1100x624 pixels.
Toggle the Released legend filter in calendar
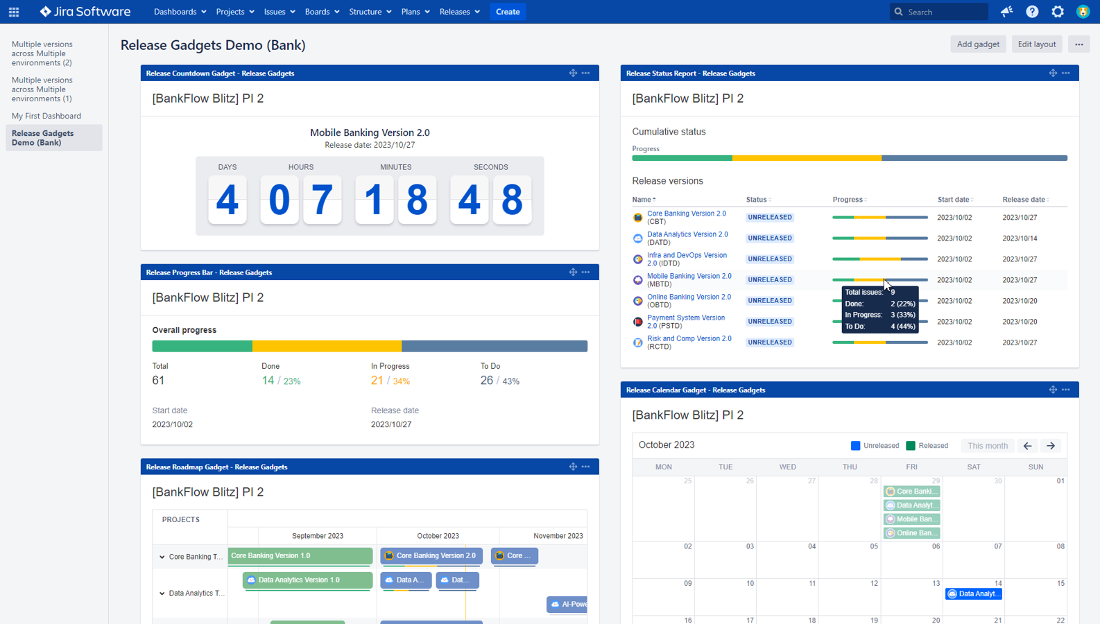pyautogui.click(x=927, y=446)
